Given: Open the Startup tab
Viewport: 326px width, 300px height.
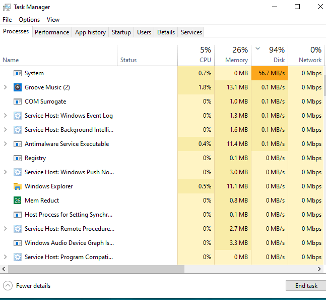Looking at the screenshot, I should (x=121, y=32).
